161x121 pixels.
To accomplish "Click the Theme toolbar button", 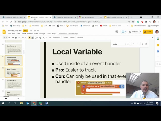I will click(72, 38).
